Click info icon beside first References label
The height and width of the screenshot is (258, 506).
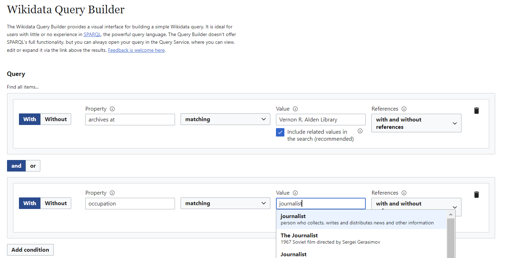(404, 109)
